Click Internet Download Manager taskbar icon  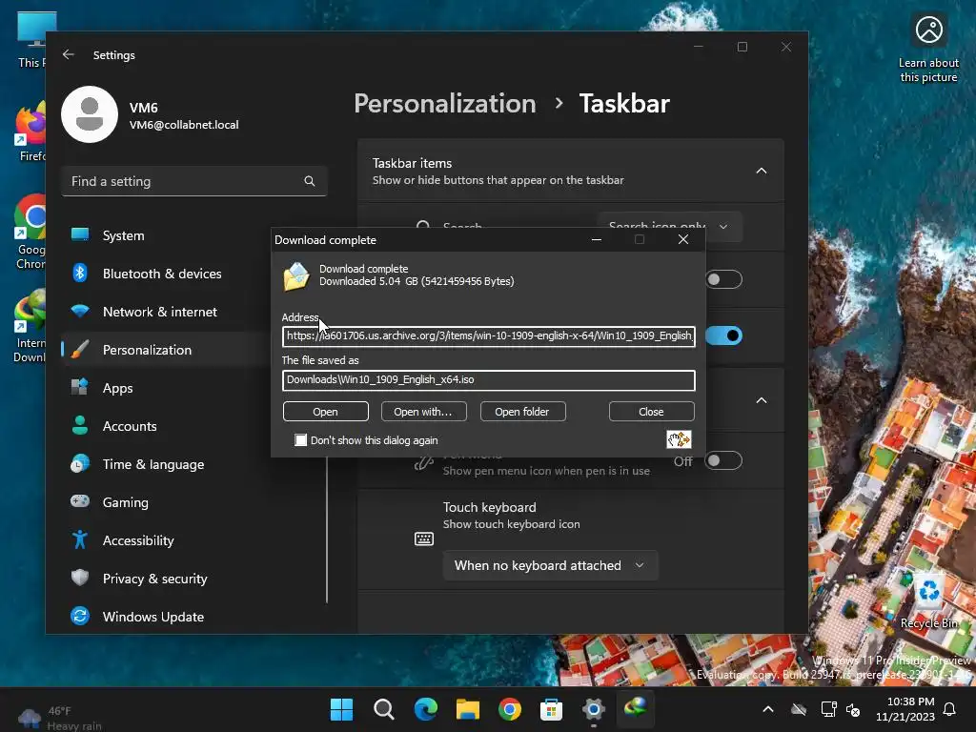[x=636, y=708]
